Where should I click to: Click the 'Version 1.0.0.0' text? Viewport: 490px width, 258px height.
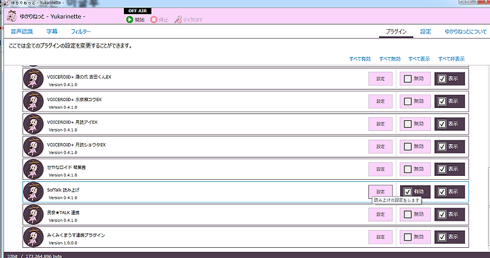click(63, 243)
